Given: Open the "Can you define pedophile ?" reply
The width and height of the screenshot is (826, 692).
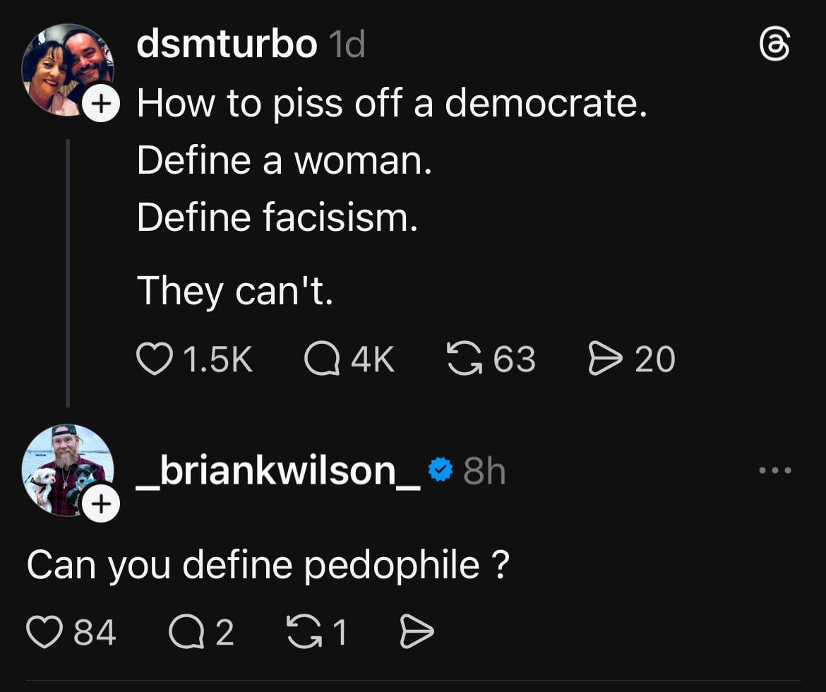Looking at the screenshot, I should pyautogui.click(x=268, y=565).
